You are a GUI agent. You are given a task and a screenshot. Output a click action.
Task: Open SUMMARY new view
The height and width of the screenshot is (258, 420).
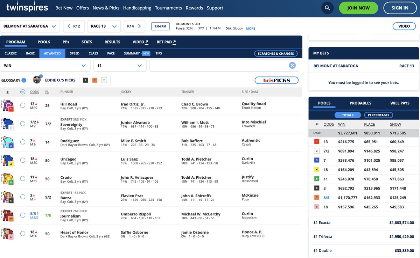tap(137, 53)
